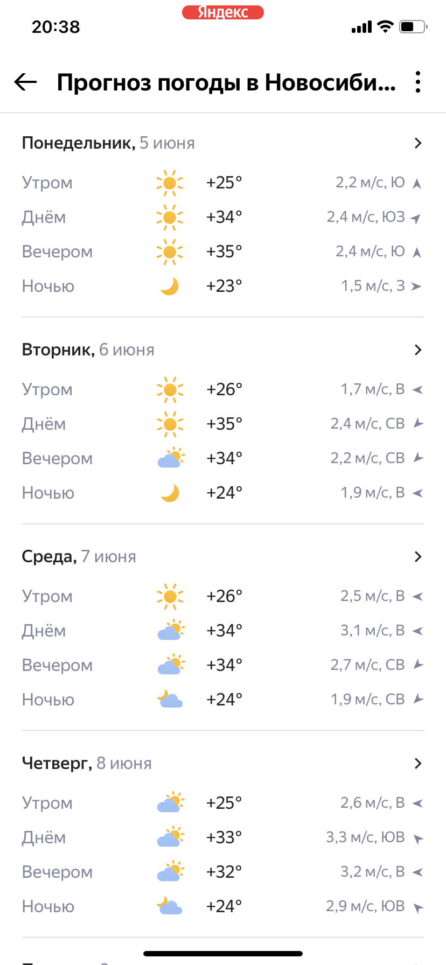
Task: Tap the sun icon for Monday morning
Action: click(x=170, y=183)
